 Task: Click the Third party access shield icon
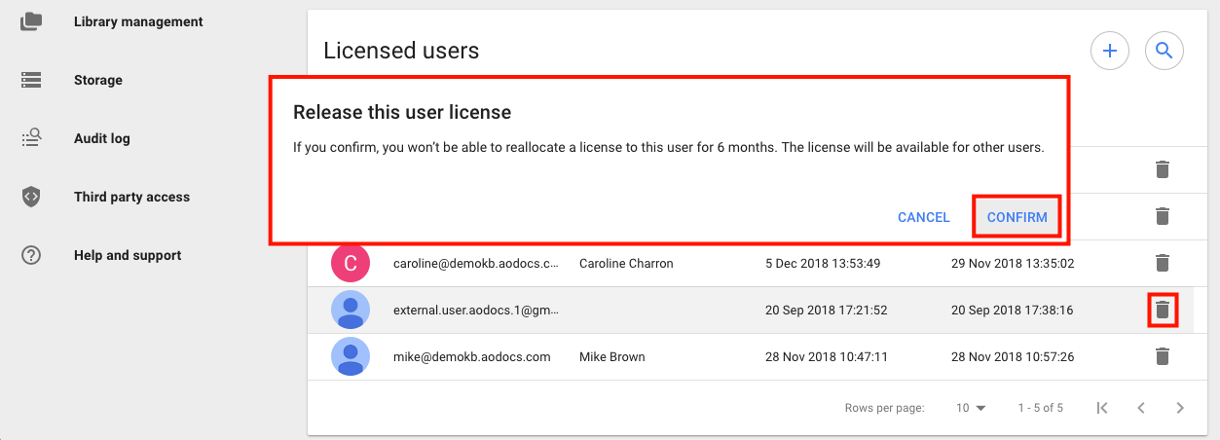[x=31, y=197]
